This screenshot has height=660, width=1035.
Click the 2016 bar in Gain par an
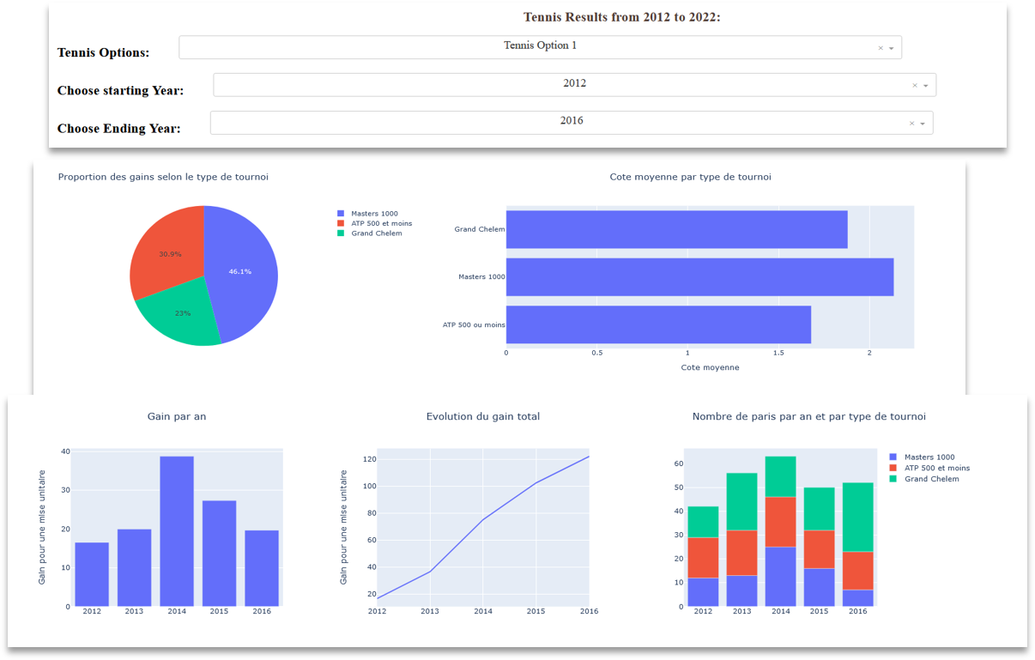click(262, 568)
